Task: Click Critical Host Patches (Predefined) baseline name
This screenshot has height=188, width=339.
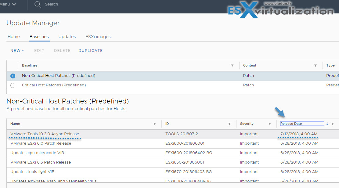Action: coord(54,85)
